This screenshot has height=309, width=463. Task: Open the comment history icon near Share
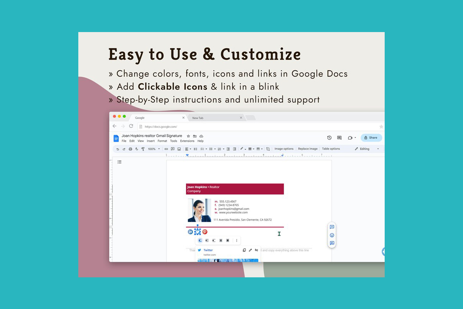(x=339, y=138)
